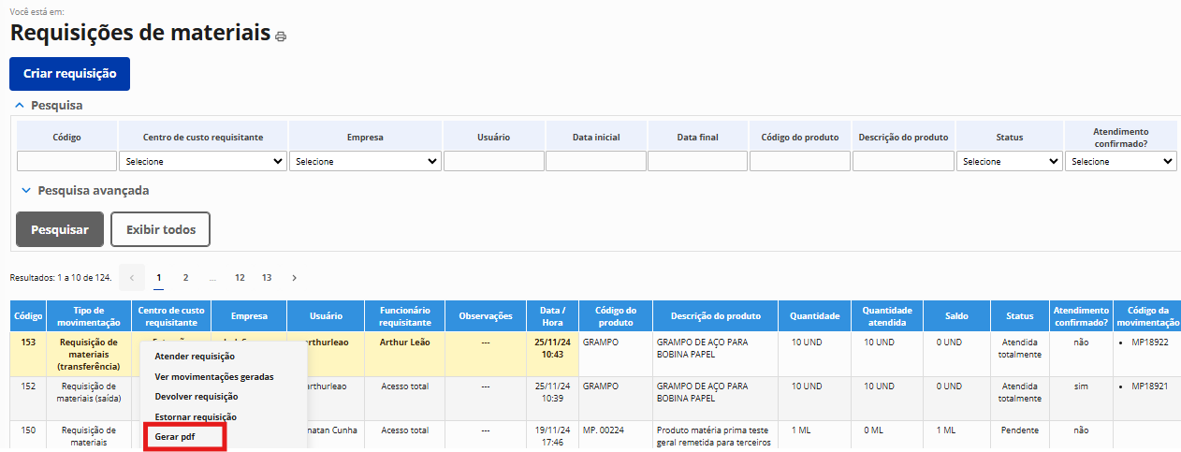
Task: Click the Usuário column header
Action: point(326,316)
